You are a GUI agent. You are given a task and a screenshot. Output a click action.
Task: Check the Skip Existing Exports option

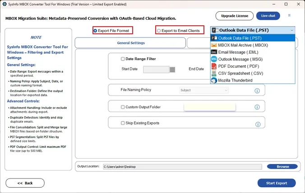coord(123,123)
